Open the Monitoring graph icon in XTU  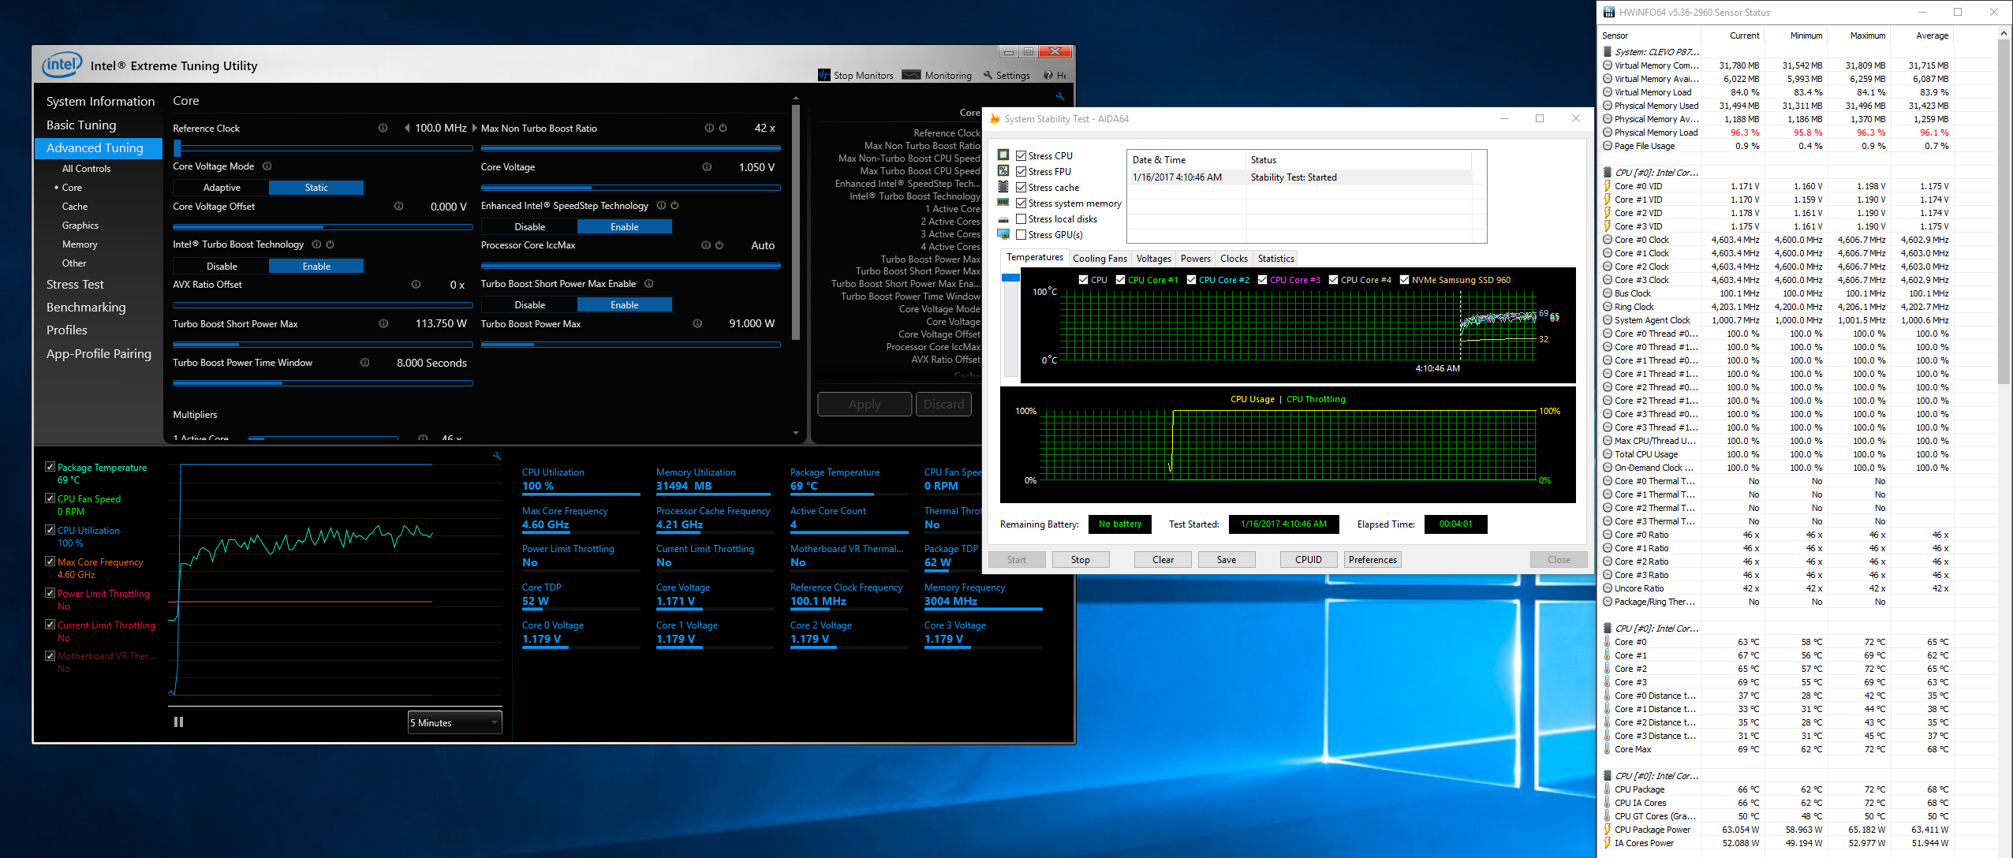(911, 75)
